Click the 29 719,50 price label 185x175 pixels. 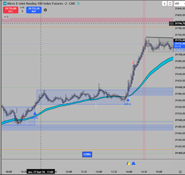coord(179,50)
